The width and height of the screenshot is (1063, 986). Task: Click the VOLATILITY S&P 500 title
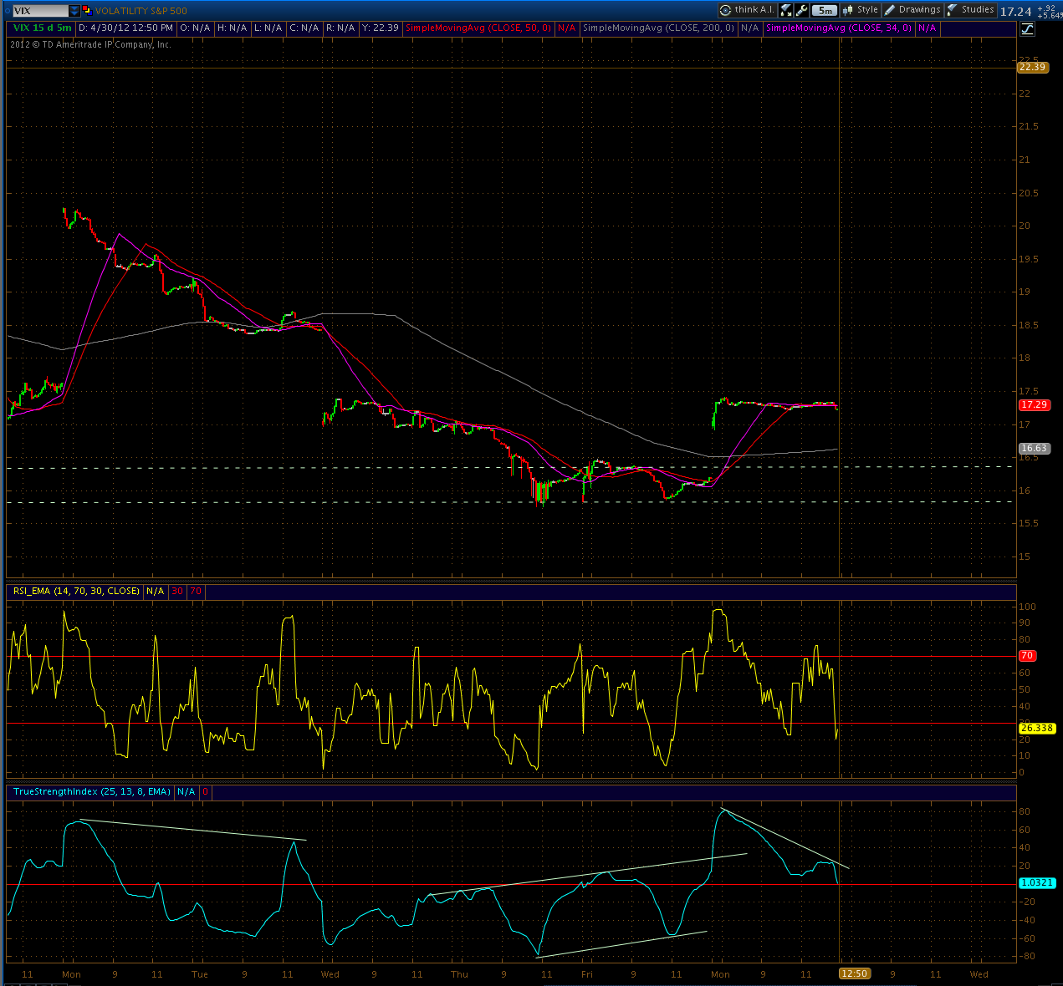click(141, 11)
